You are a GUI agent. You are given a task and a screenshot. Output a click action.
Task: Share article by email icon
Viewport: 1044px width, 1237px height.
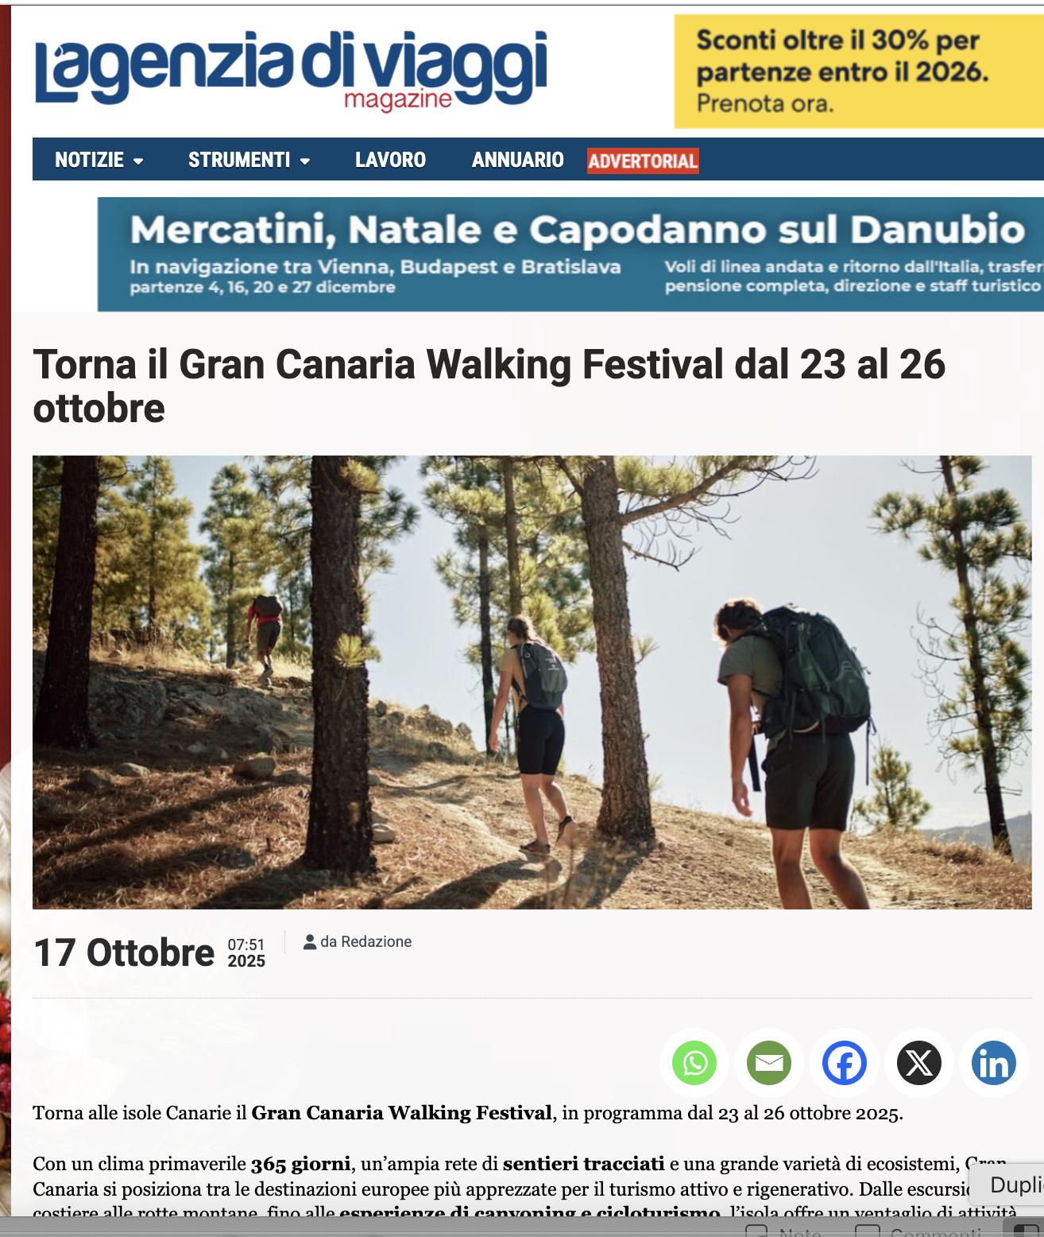[x=769, y=1063]
